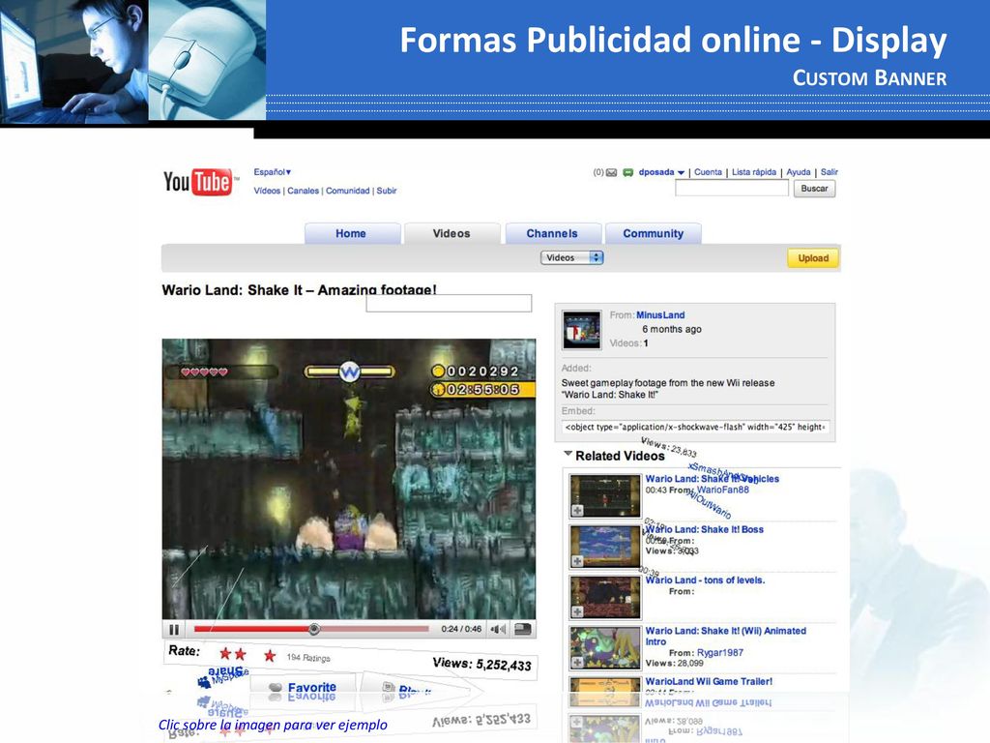Open the Canales link

303,191
